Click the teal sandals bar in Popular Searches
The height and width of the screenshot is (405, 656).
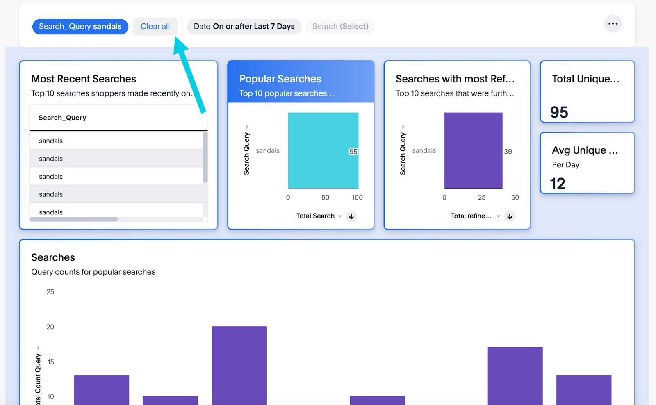pos(323,150)
